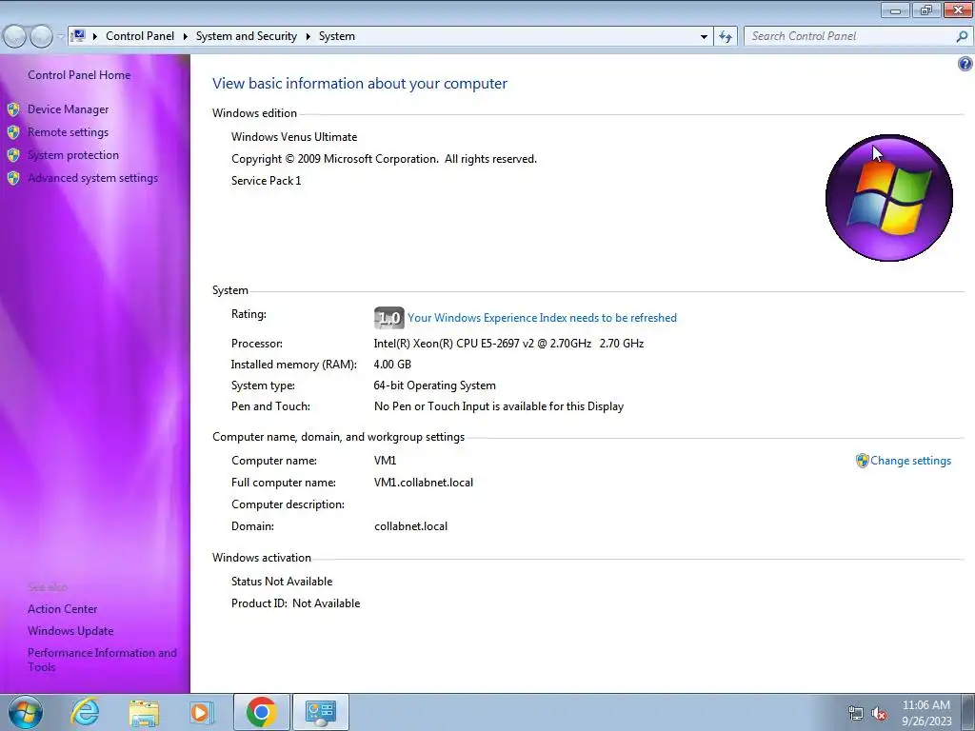The height and width of the screenshot is (731, 975).
Task: Click the 'Status Not Available' activation text
Action: [x=282, y=582]
